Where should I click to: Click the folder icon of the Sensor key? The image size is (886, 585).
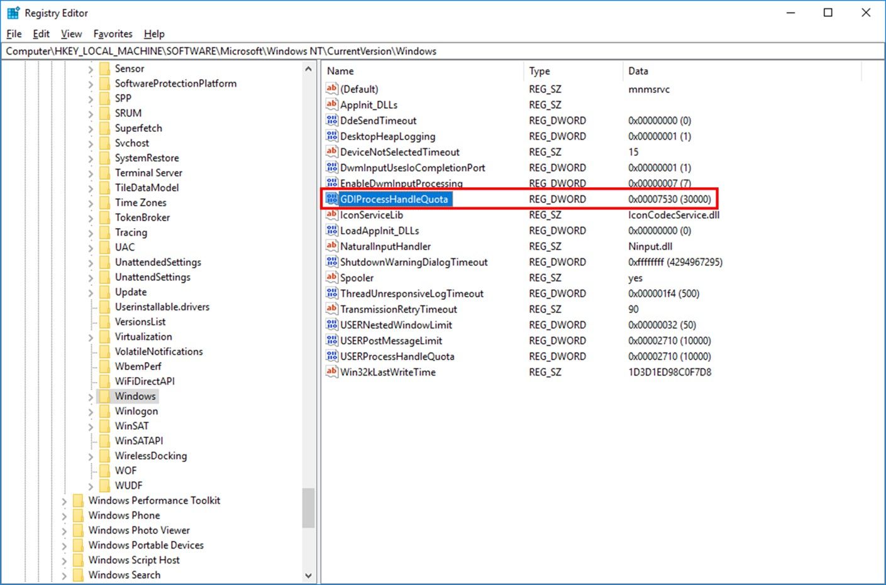104,68
